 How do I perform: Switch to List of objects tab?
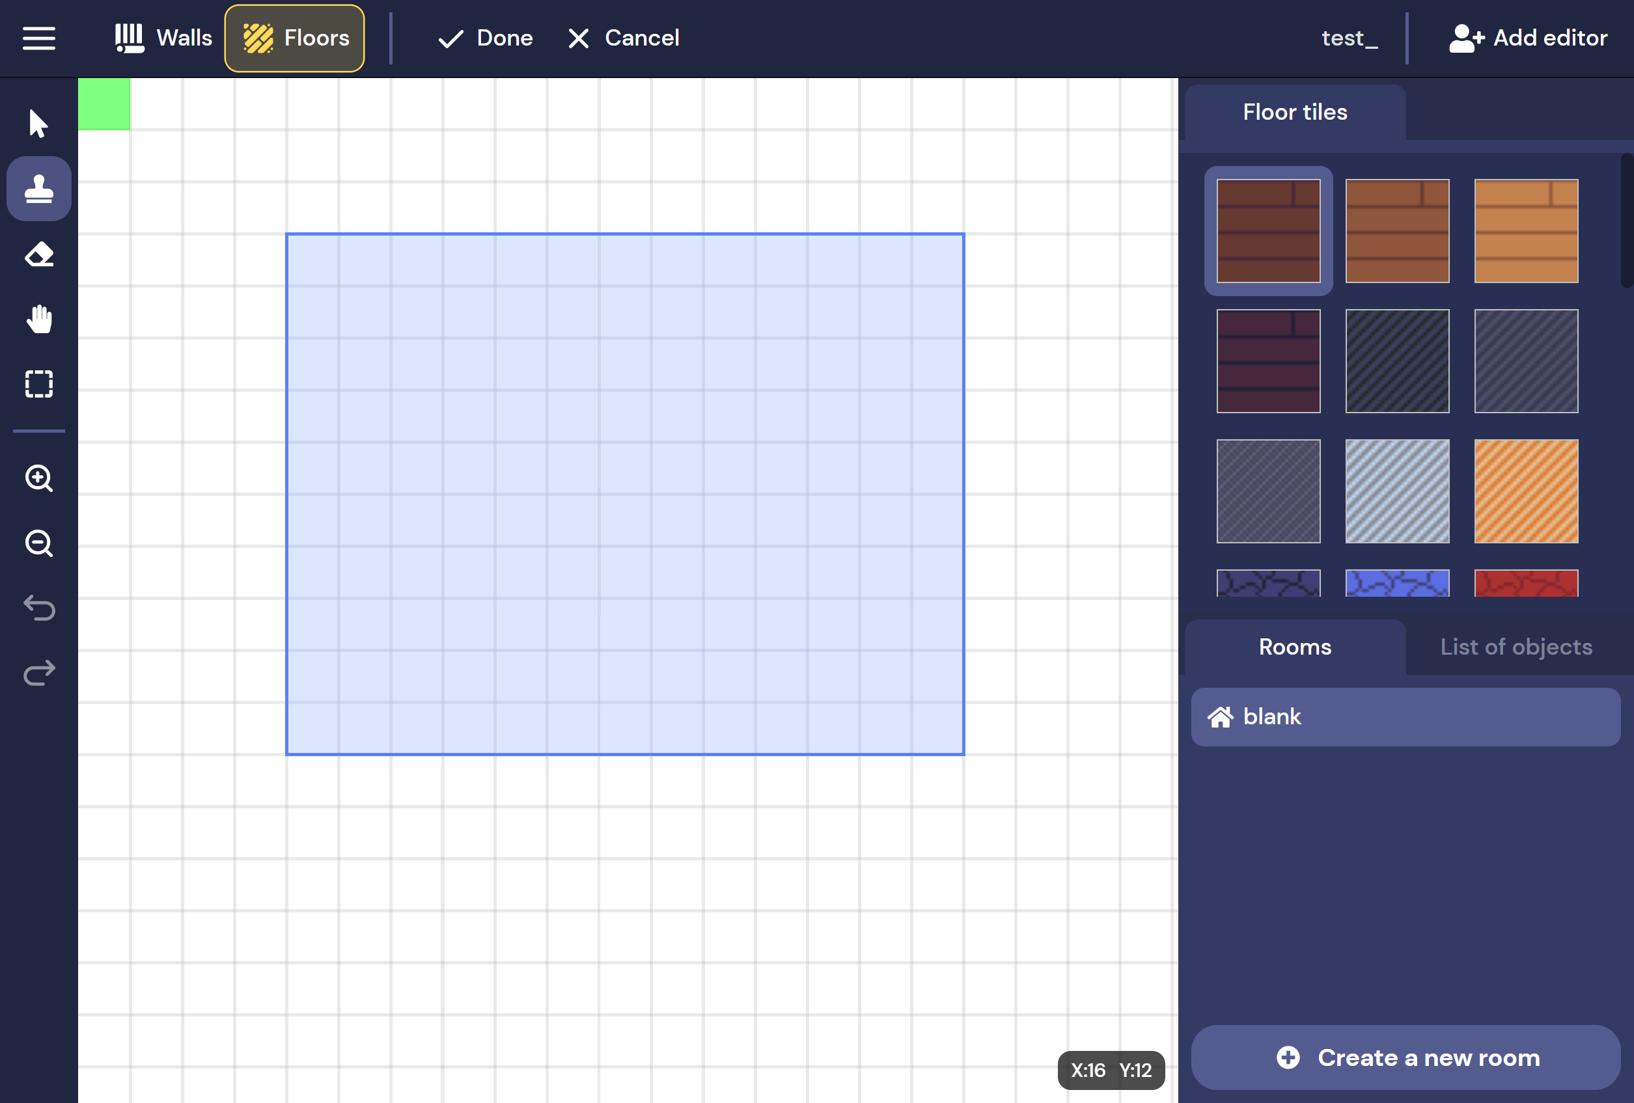1516,647
